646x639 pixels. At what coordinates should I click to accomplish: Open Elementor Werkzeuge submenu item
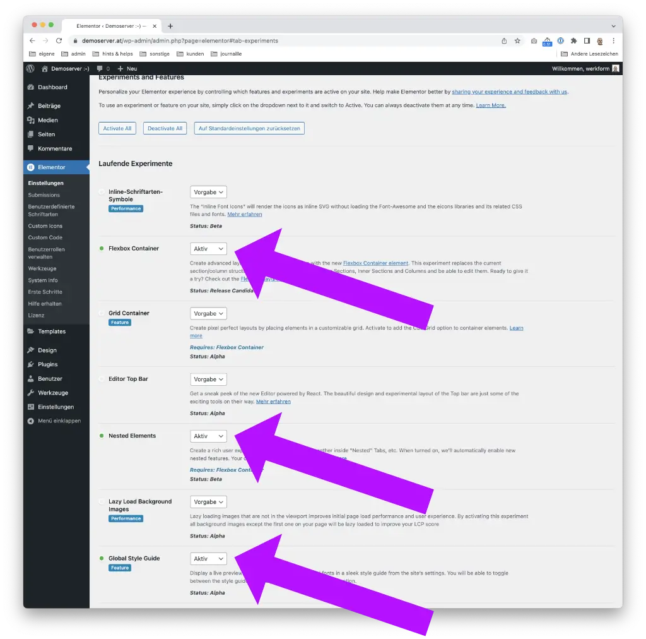click(x=42, y=268)
